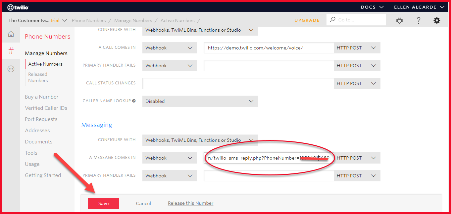Open Messaging Configure With dropdown
This screenshot has width=451, height=214.
[x=200, y=140]
